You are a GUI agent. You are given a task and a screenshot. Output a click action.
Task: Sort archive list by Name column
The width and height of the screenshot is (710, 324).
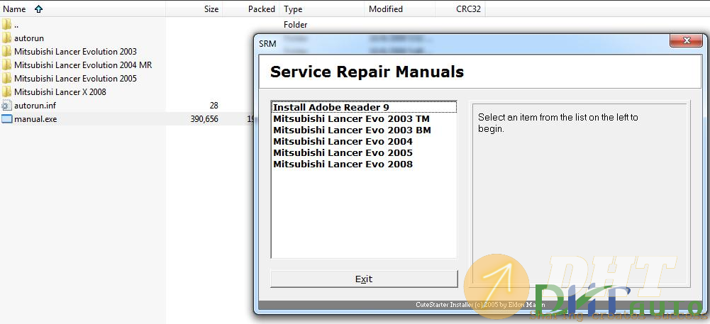pos(83,9)
